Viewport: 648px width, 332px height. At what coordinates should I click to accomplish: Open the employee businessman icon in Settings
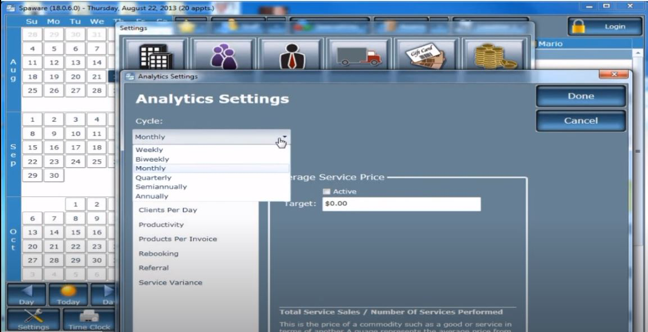pyautogui.click(x=292, y=55)
